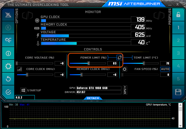
Task: Click the memory module icon beside Memory Clock
Action: coord(37,28)
